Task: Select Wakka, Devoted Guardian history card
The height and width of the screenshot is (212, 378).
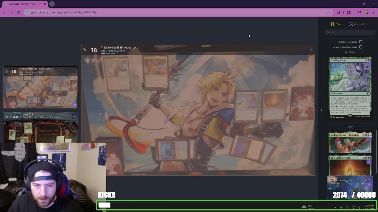Action: [x=350, y=143]
